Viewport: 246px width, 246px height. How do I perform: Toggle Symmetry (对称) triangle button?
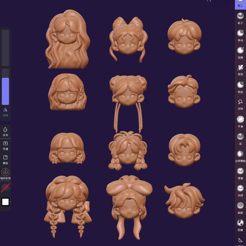point(5,112)
